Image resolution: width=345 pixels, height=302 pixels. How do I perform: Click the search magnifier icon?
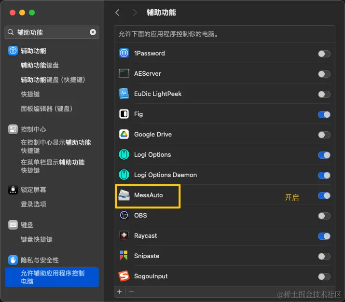[x=11, y=32]
